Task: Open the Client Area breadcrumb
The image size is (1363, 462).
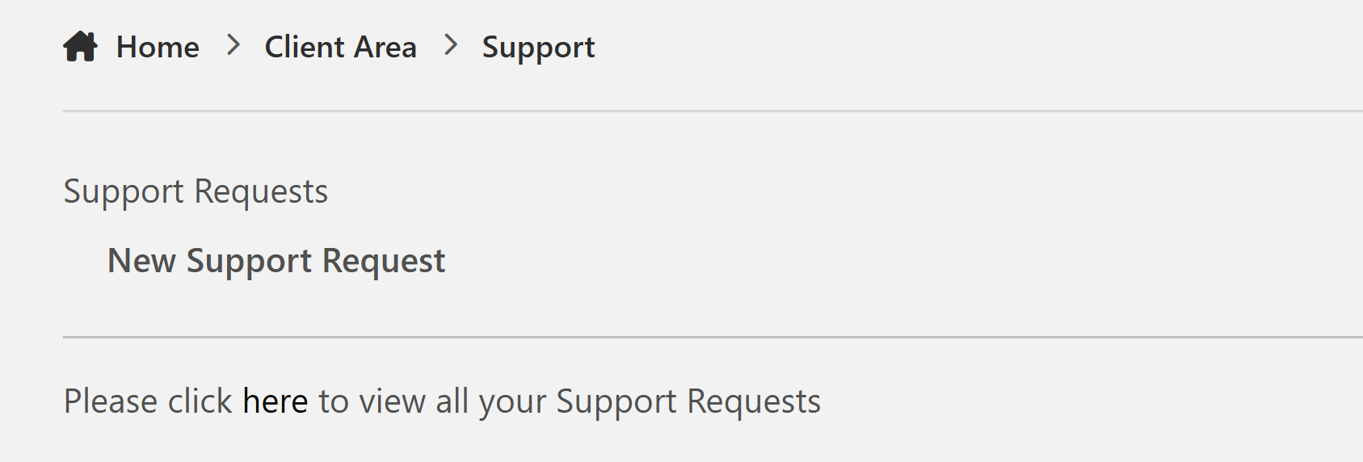Action: pyautogui.click(x=341, y=47)
